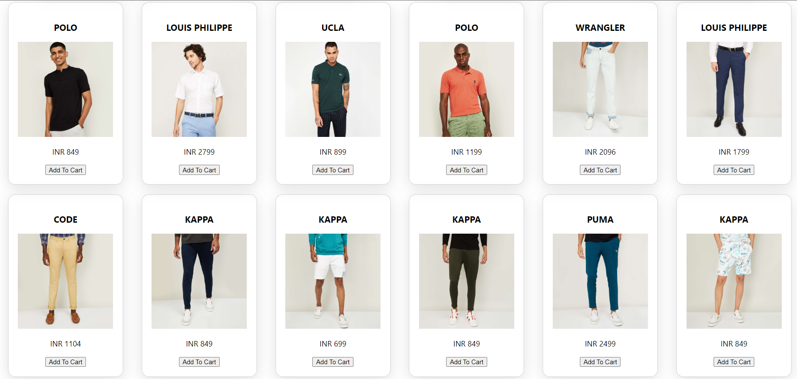
Task: Add the Wrangler INR 2096 jeans to cart
Action: coord(600,170)
